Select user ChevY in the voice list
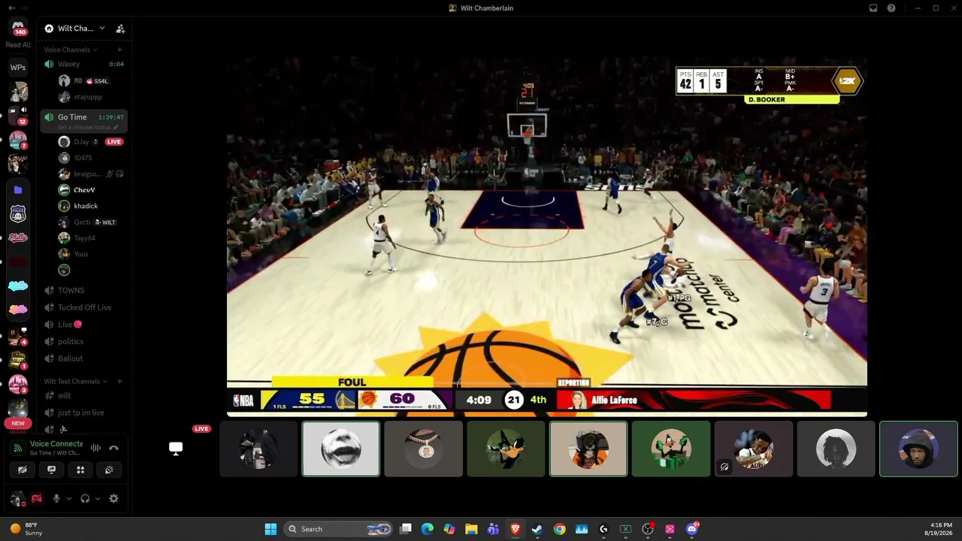 tap(84, 190)
